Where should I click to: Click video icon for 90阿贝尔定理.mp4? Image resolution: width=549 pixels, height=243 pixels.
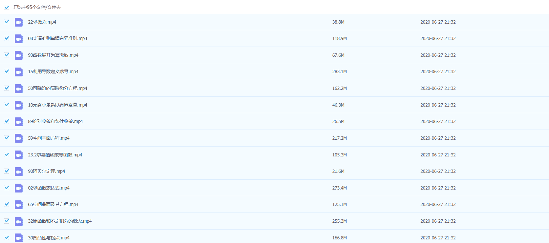(x=19, y=172)
